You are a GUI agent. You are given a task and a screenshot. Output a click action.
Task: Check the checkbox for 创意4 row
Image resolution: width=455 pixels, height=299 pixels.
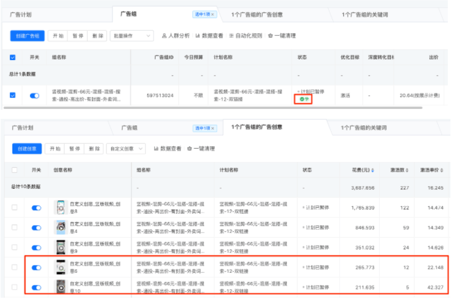point(14,227)
